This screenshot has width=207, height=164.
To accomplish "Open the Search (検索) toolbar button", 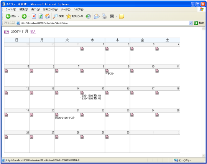I will (x=58, y=16).
